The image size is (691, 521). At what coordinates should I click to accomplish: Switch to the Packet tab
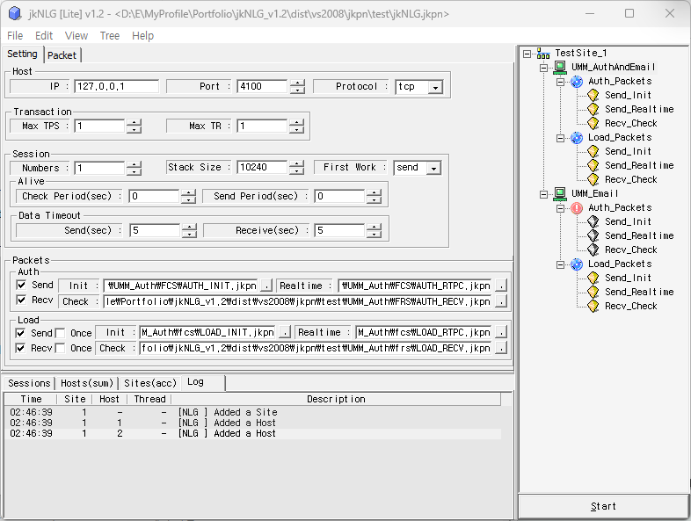coord(62,55)
